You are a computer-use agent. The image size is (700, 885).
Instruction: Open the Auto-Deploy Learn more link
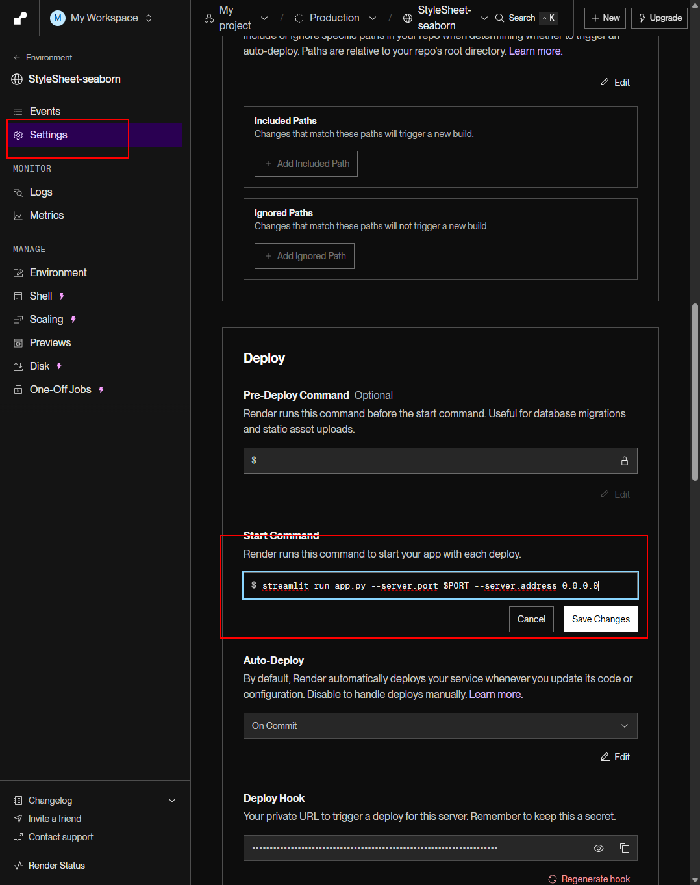[x=495, y=695]
